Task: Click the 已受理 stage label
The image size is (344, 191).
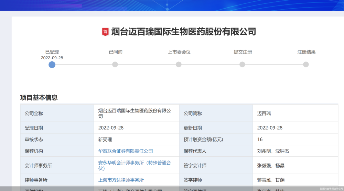Action: 52,52
